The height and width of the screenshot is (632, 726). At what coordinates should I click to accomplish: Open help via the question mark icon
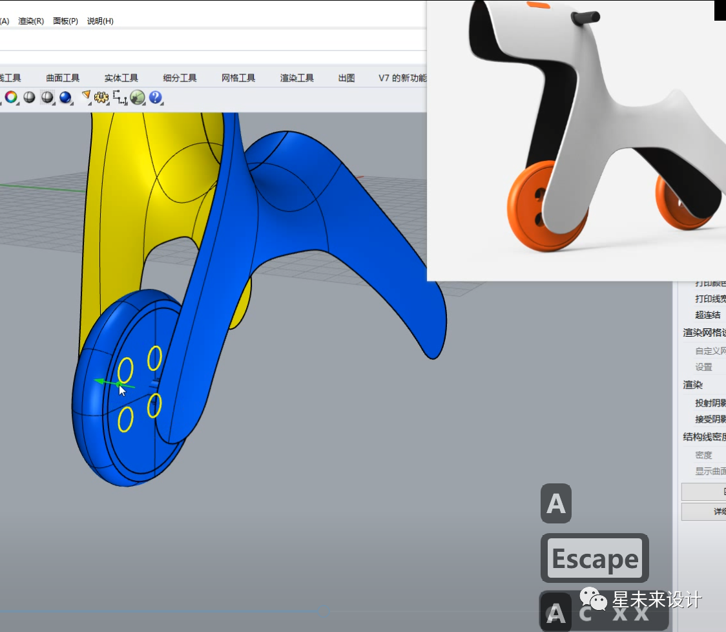[x=156, y=98]
